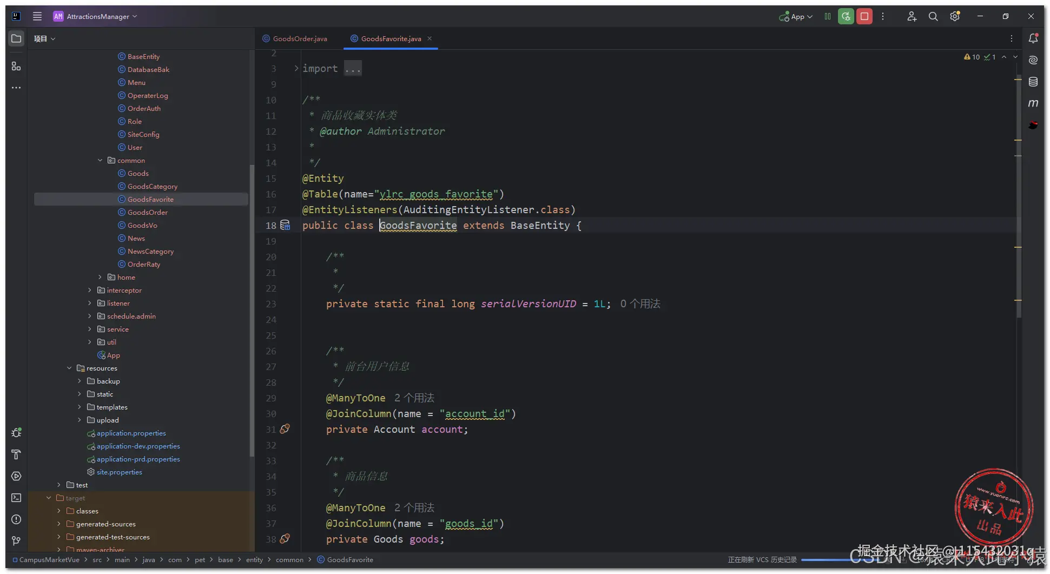Open the Structure tool window icon
1050x574 pixels.
[16, 66]
